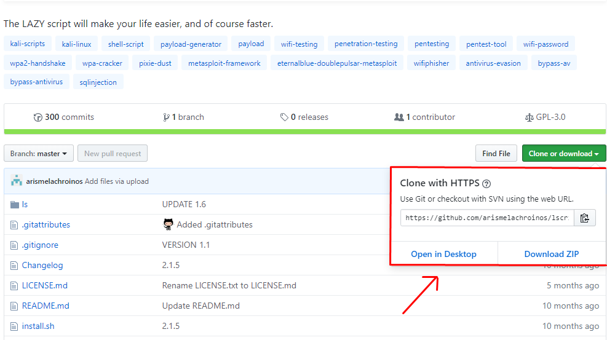This screenshot has width=607, height=340.
Task: Open the sqlinjection topic tag
Action: (98, 82)
